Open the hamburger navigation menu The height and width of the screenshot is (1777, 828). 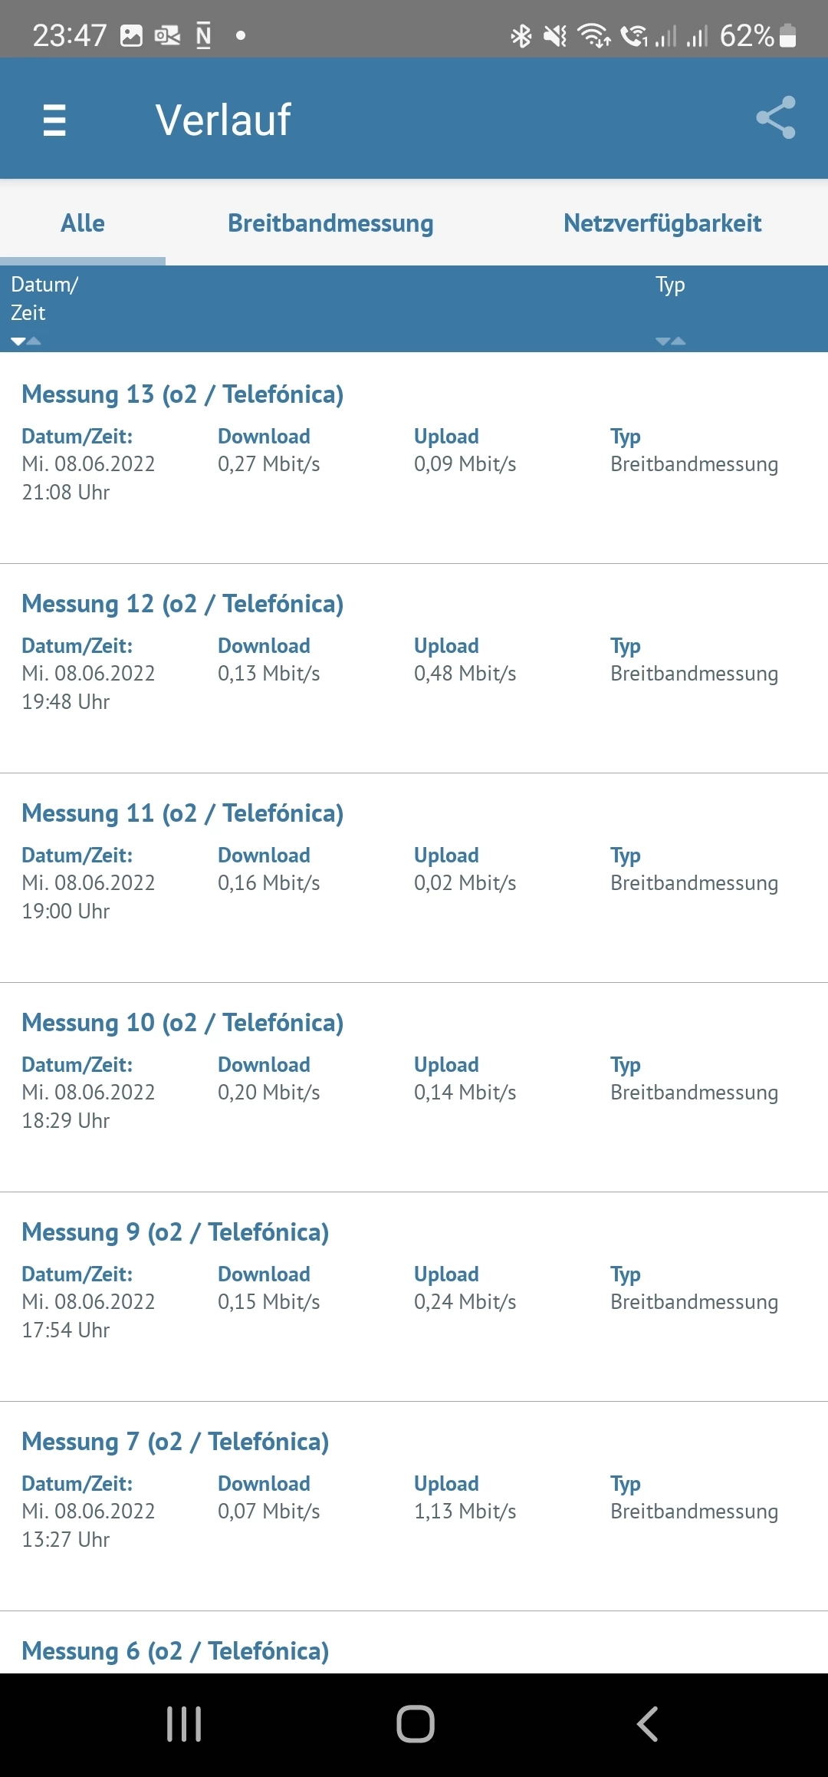pos(54,120)
